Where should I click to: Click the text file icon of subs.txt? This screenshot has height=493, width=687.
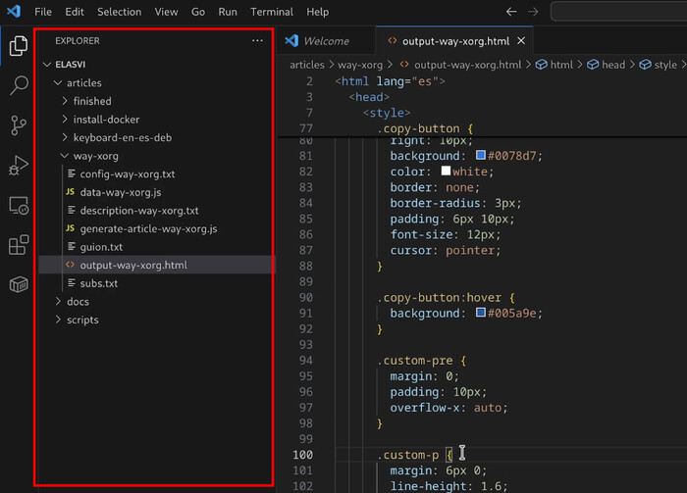click(71, 283)
